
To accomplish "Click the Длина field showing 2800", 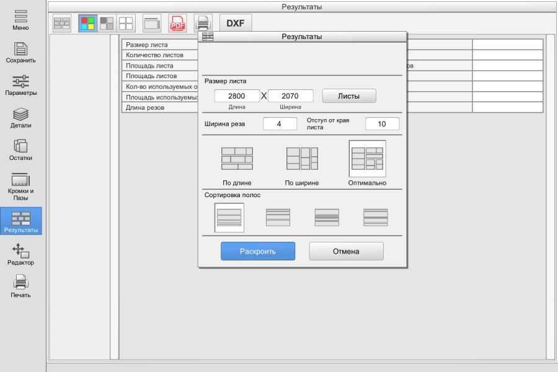I will coord(237,96).
